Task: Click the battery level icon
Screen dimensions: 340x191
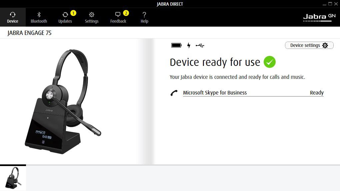Action: (x=176, y=45)
